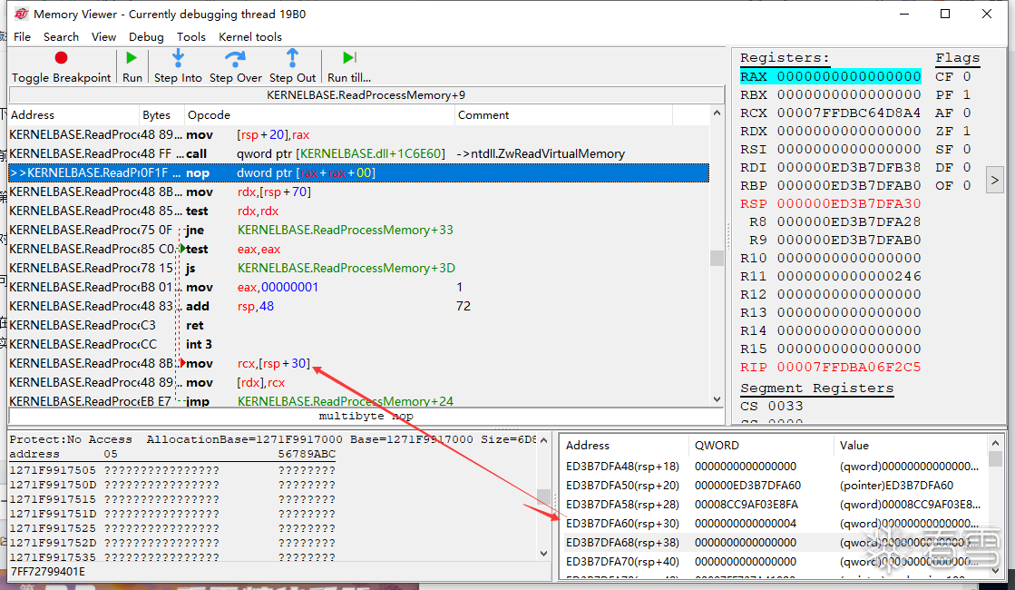Select the js ReadProcessMemory+3D row
The image size is (1015, 590).
click(358, 268)
